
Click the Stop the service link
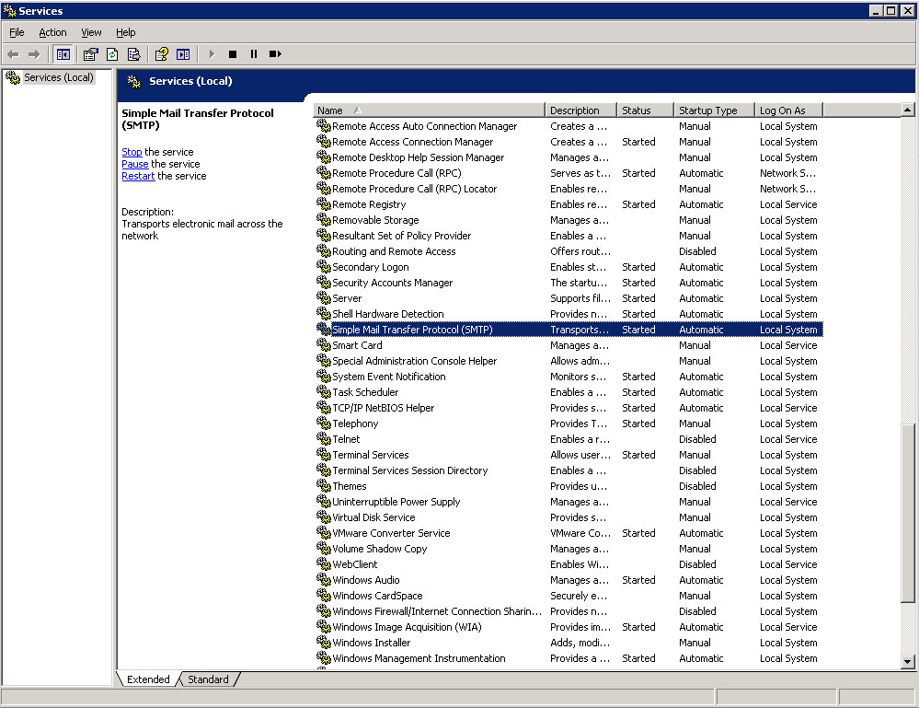tap(132, 152)
